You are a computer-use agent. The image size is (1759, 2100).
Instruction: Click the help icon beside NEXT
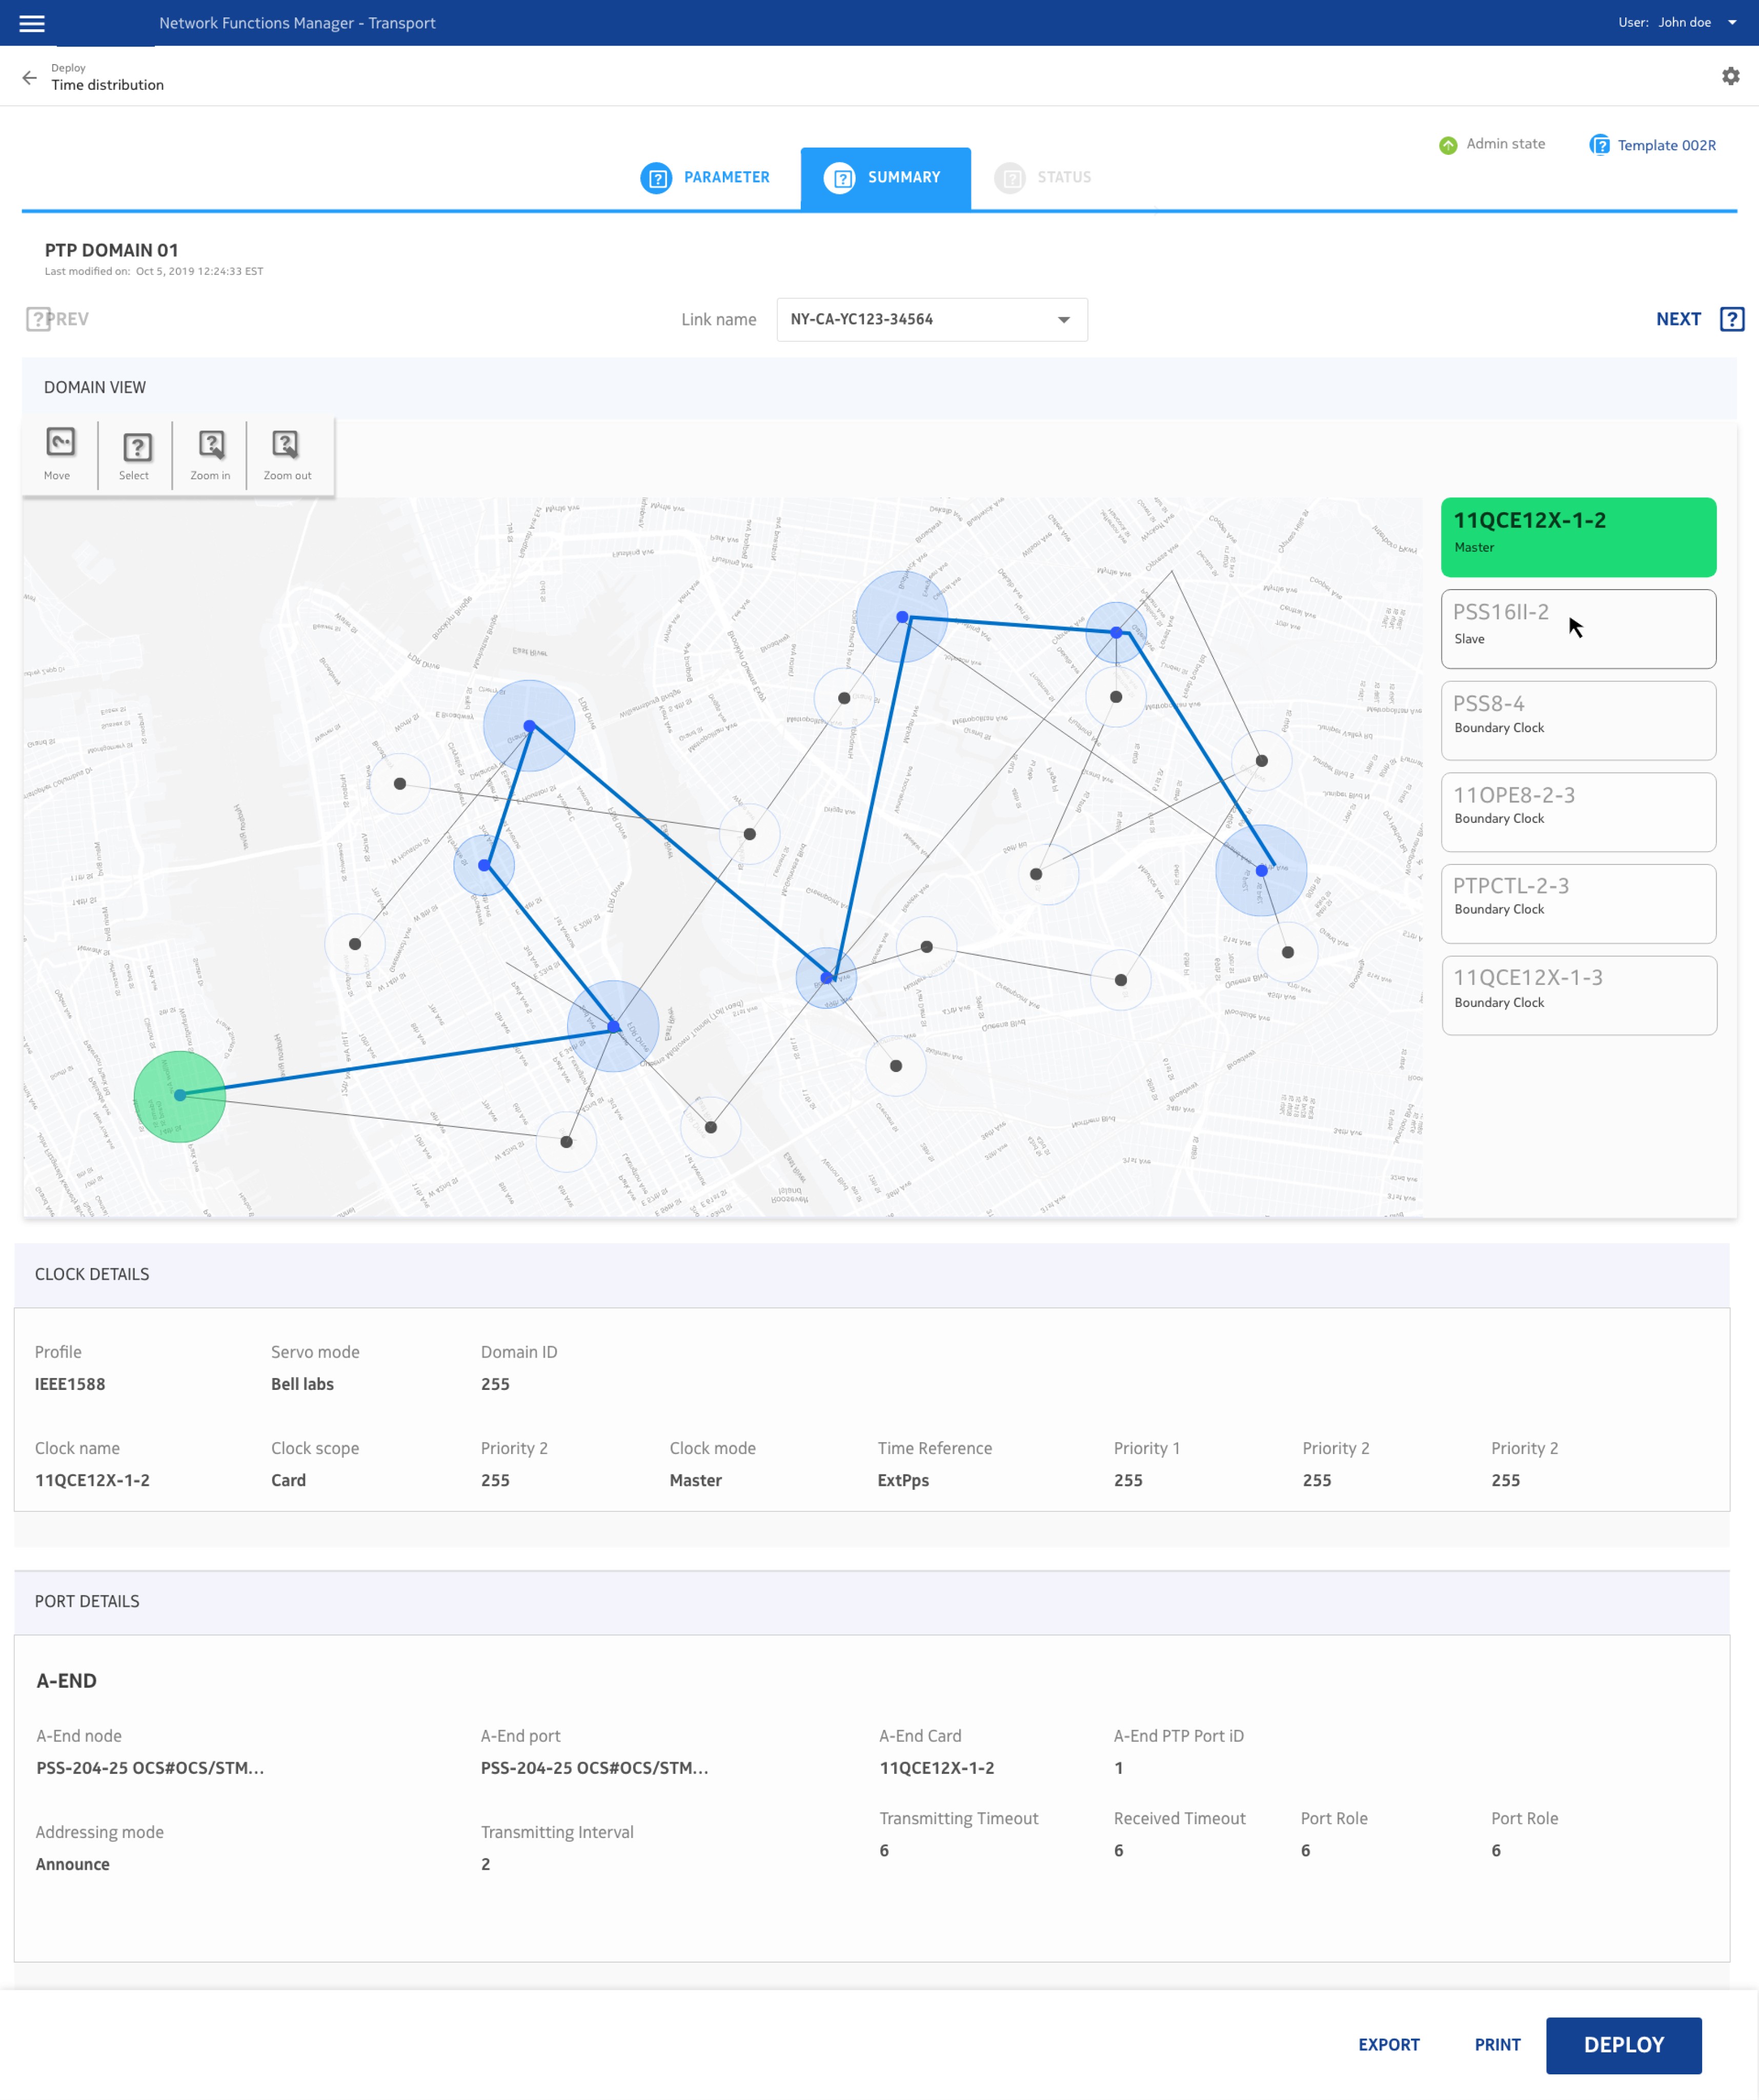pos(1731,319)
